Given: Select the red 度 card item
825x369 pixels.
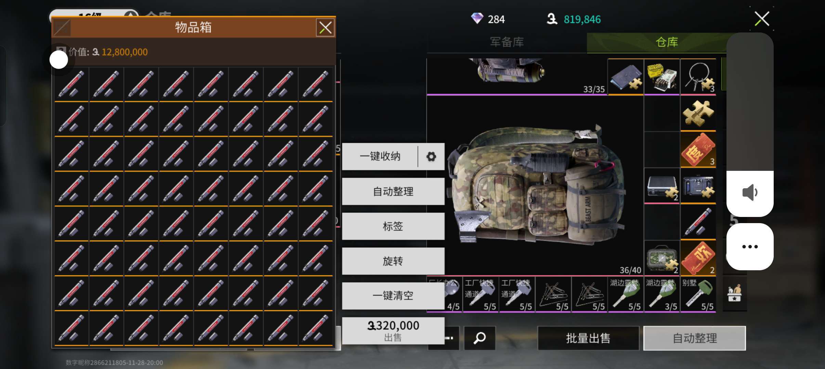Looking at the screenshot, I should (698, 150).
